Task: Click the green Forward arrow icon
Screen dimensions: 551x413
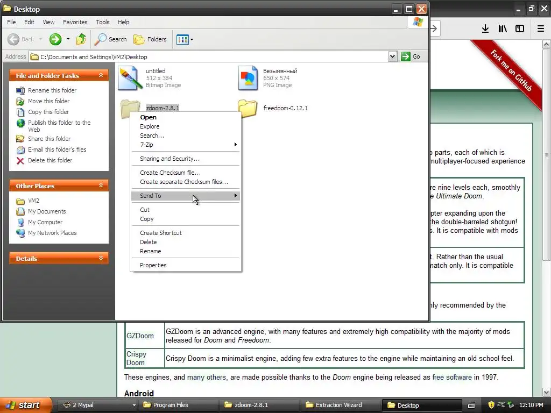Action: point(55,39)
